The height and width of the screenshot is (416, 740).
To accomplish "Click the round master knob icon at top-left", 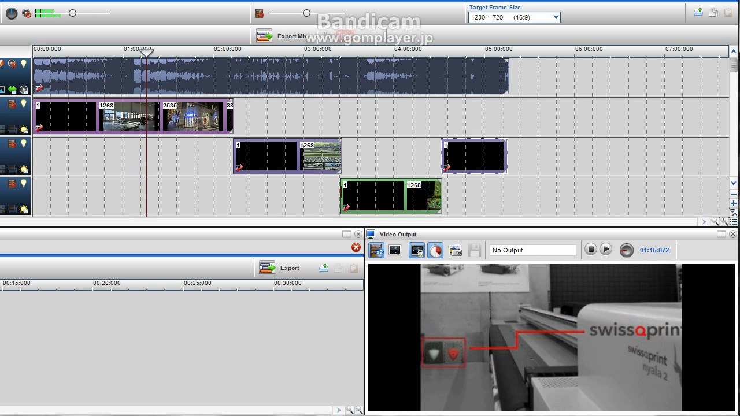I will (x=11, y=13).
